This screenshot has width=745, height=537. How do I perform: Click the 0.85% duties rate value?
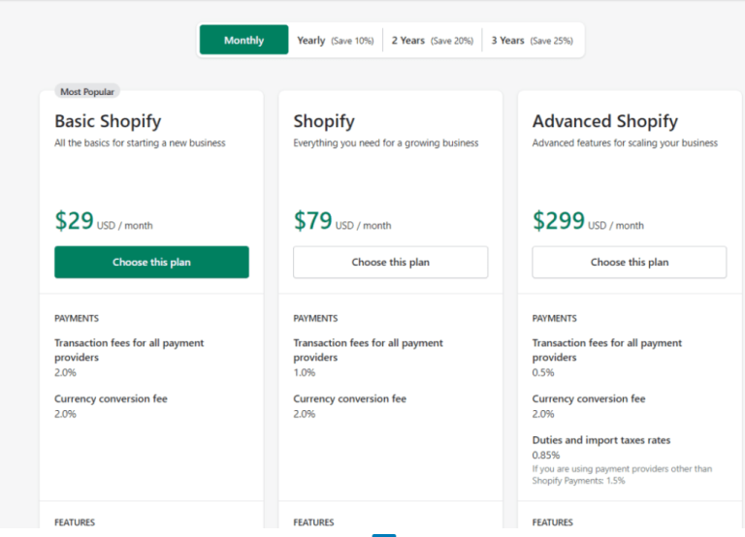click(546, 456)
